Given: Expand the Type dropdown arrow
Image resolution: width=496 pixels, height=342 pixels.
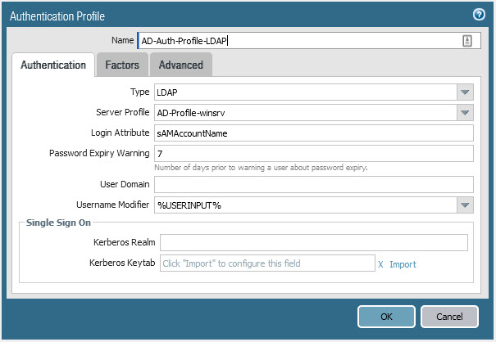Looking at the screenshot, I should [465, 92].
